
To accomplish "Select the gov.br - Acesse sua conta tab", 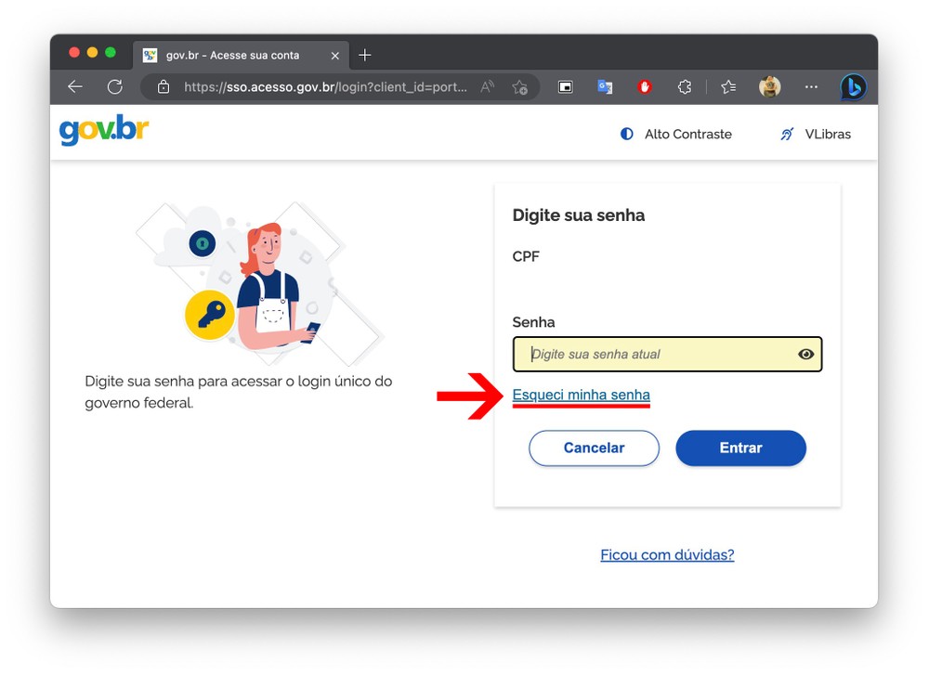I will [x=241, y=56].
